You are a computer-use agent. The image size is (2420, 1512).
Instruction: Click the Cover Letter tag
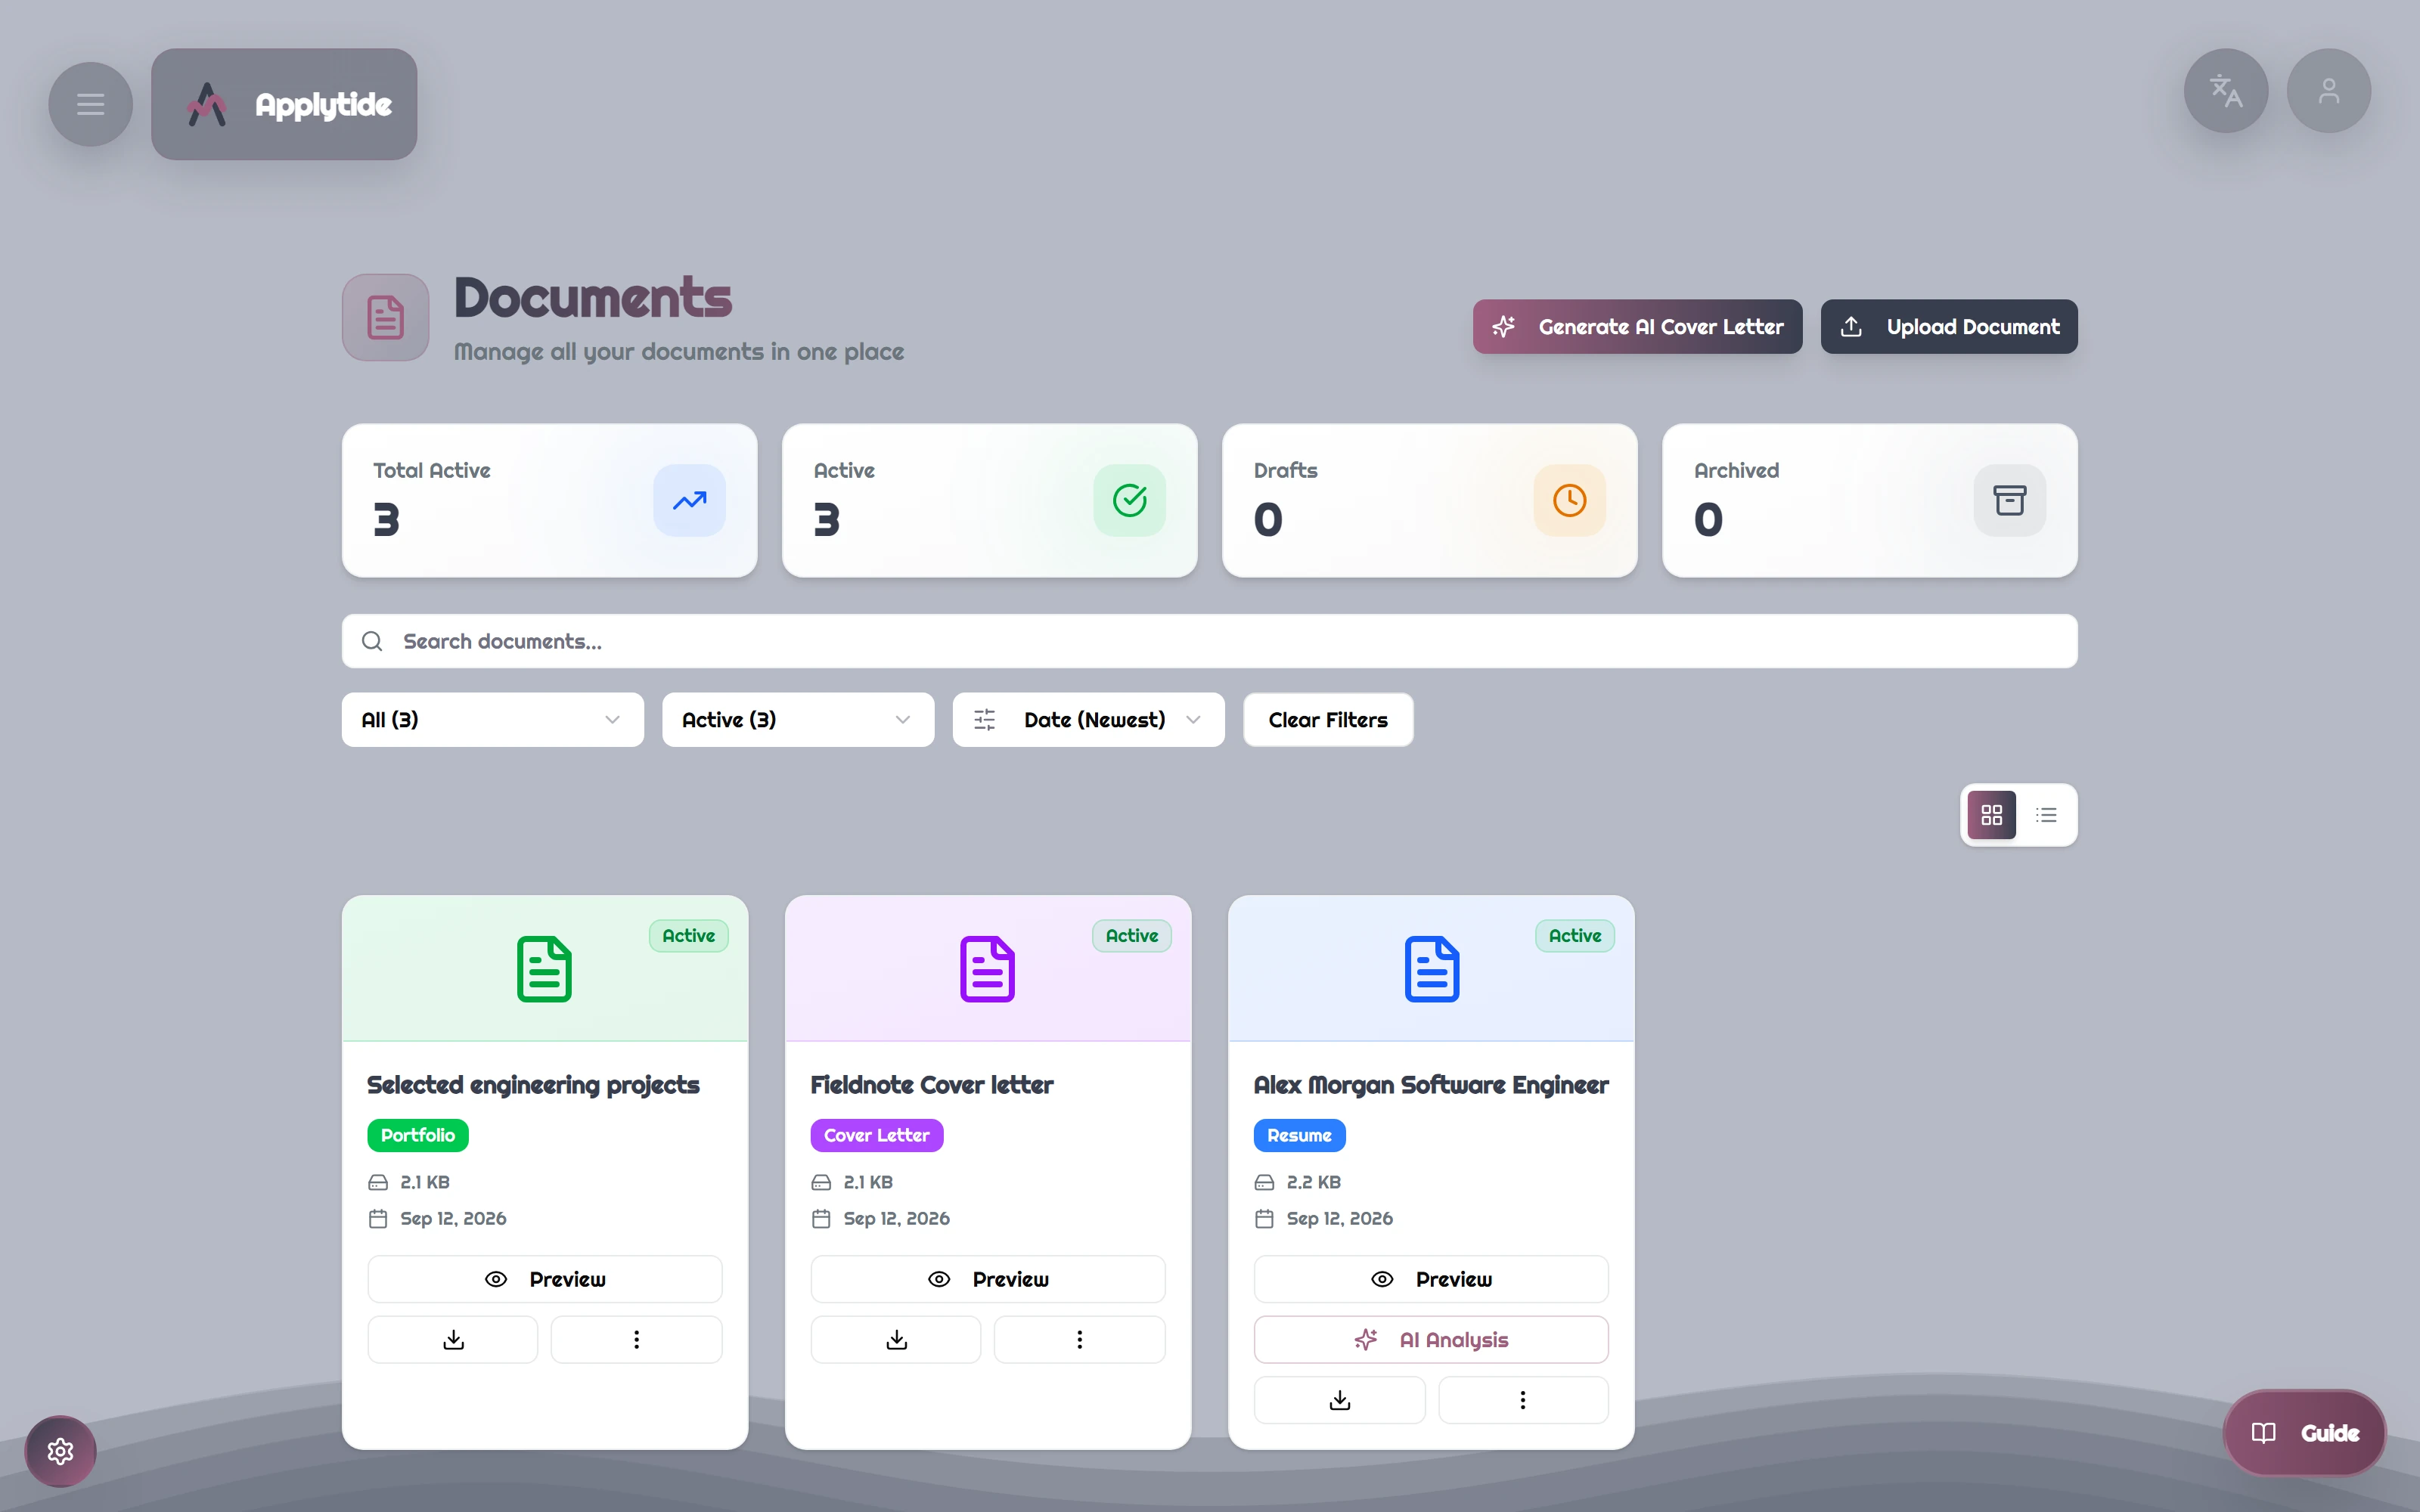point(877,1135)
